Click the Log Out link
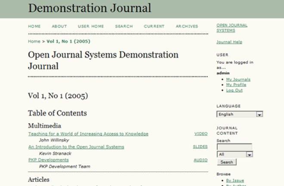 pyautogui.click(x=234, y=90)
